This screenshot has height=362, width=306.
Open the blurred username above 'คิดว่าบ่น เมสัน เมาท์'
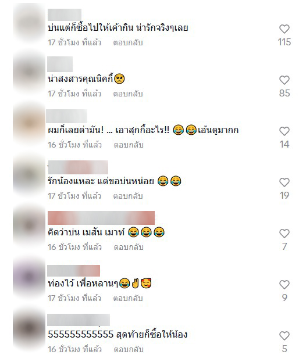pos(101,218)
